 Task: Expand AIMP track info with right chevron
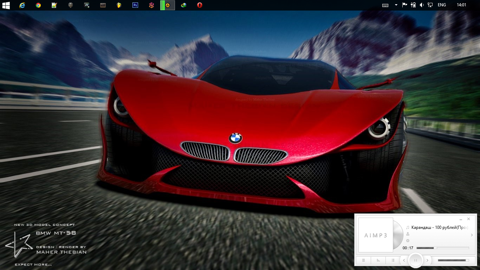(x=472, y=235)
